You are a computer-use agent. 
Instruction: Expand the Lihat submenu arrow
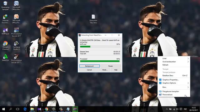188,58
